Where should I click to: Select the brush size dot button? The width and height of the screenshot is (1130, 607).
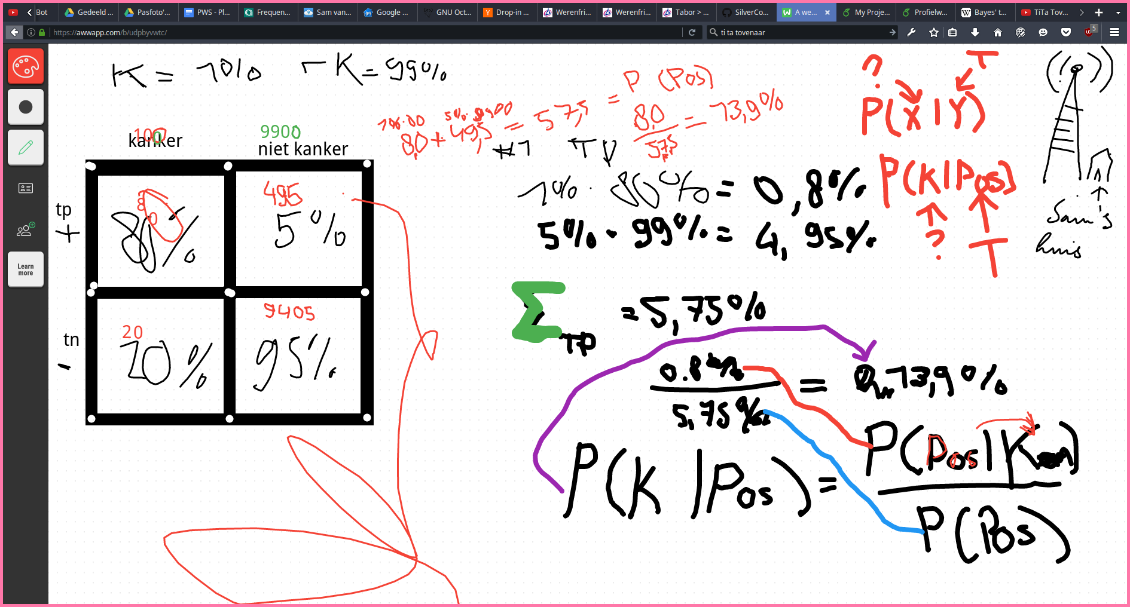[x=26, y=107]
